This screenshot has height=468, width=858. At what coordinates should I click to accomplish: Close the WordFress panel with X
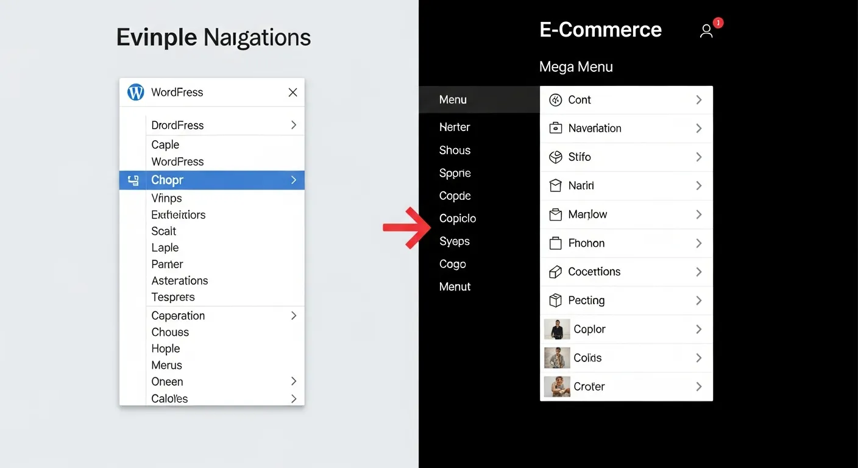(292, 92)
